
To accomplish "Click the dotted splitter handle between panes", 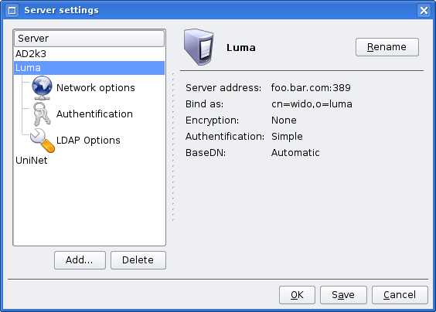I will click(x=173, y=148).
